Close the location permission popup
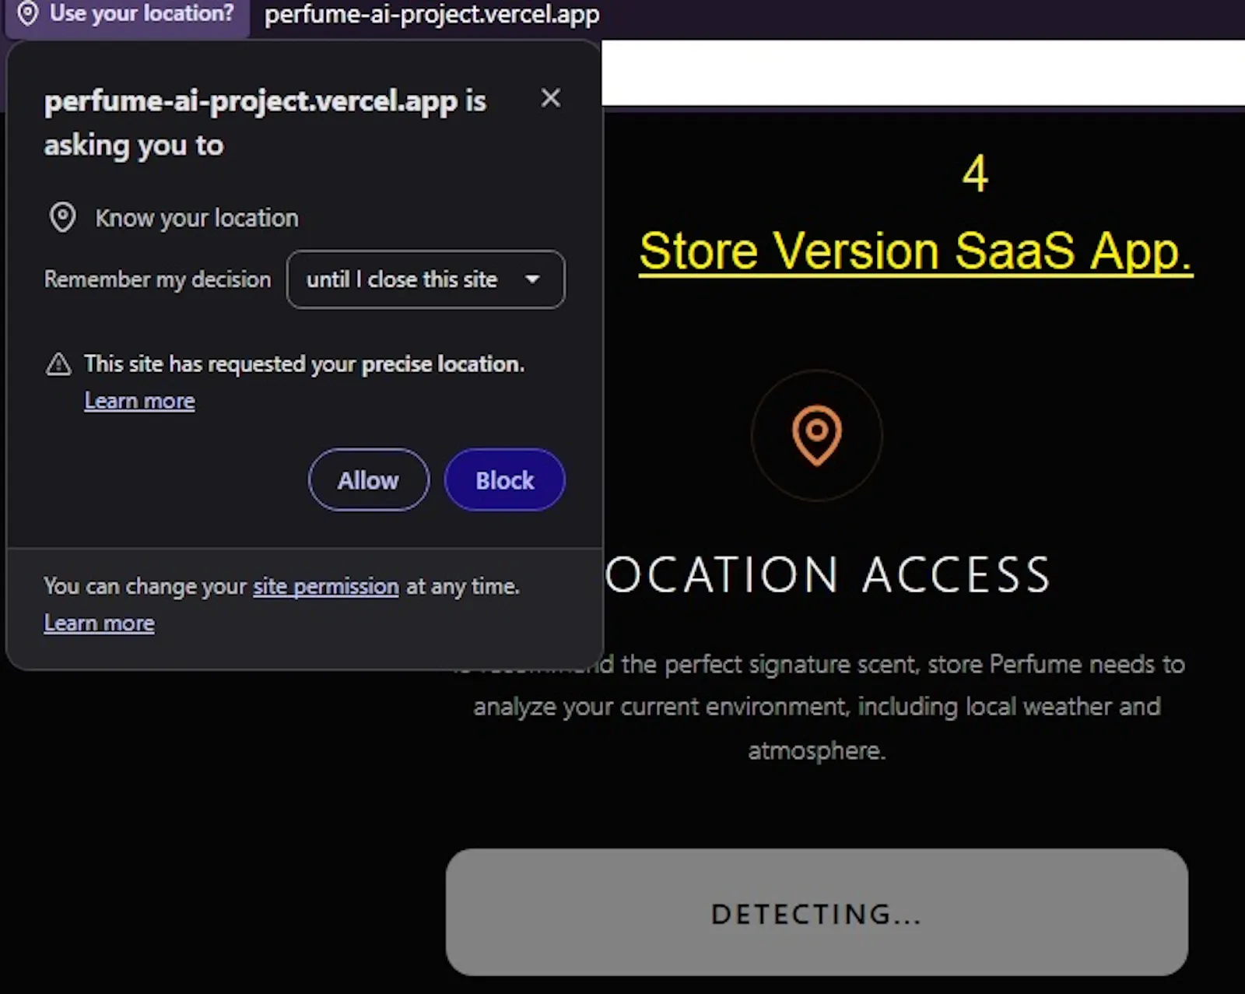Viewport: 1245px width, 994px height. coord(551,98)
